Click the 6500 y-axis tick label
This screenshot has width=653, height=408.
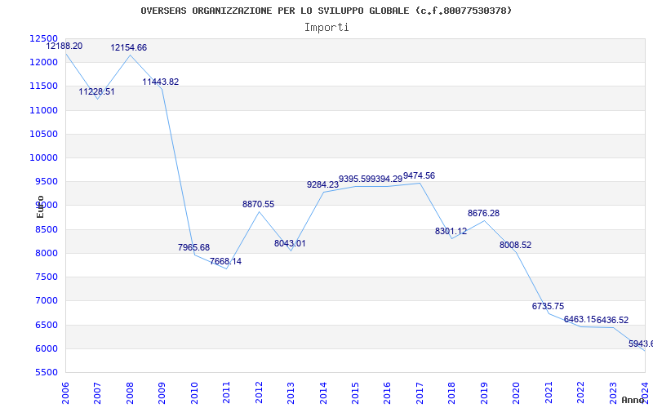coord(46,325)
